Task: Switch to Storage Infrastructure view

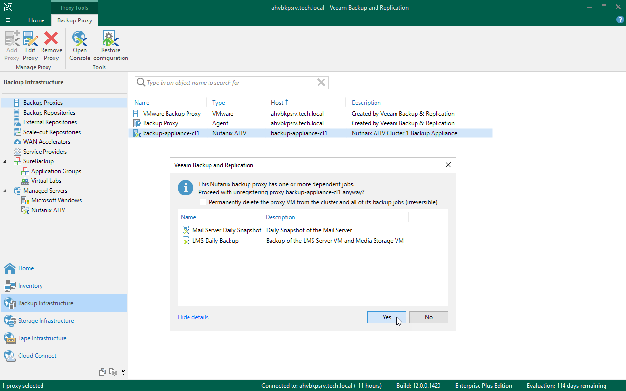Action: tap(64, 321)
